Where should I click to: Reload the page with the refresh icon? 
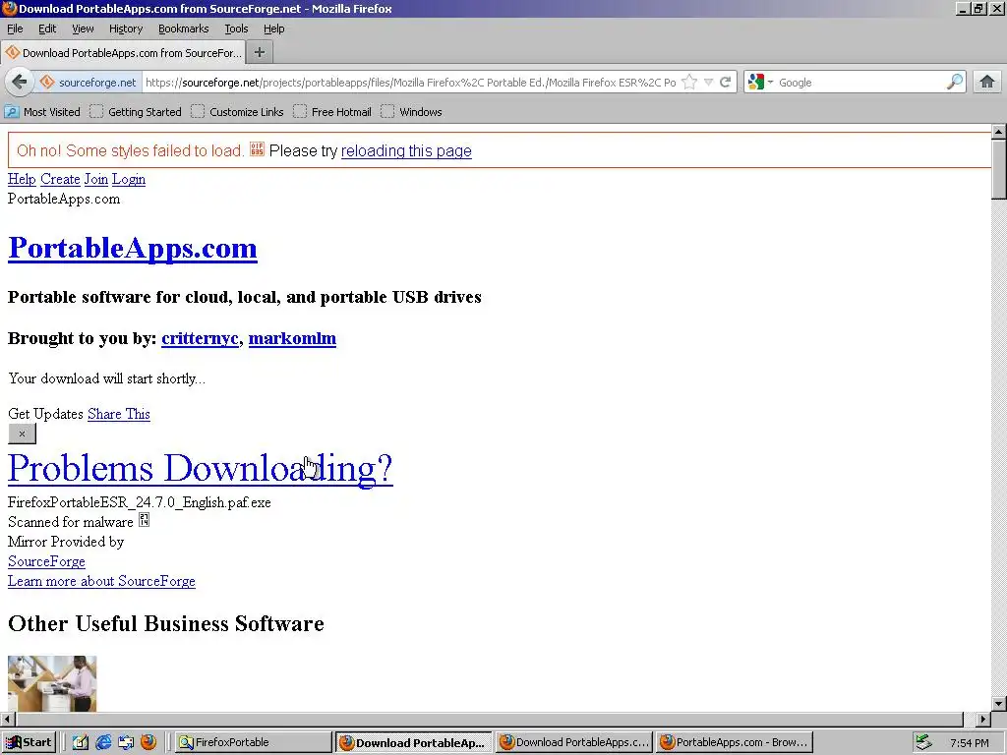[x=726, y=83]
